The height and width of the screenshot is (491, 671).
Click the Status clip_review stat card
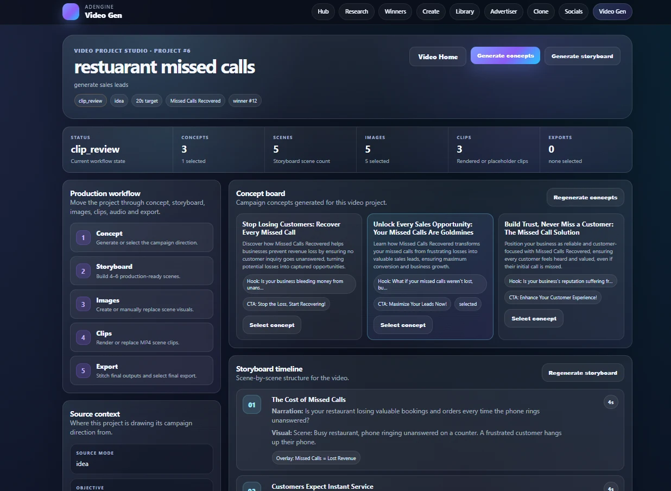point(118,149)
